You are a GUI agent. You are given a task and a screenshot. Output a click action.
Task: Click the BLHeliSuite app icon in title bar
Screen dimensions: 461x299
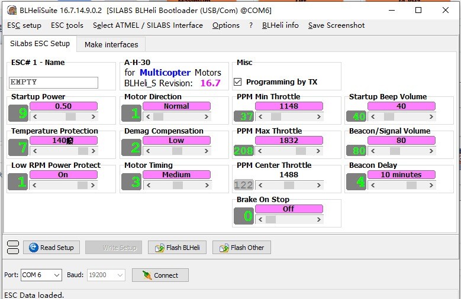(11, 10)
